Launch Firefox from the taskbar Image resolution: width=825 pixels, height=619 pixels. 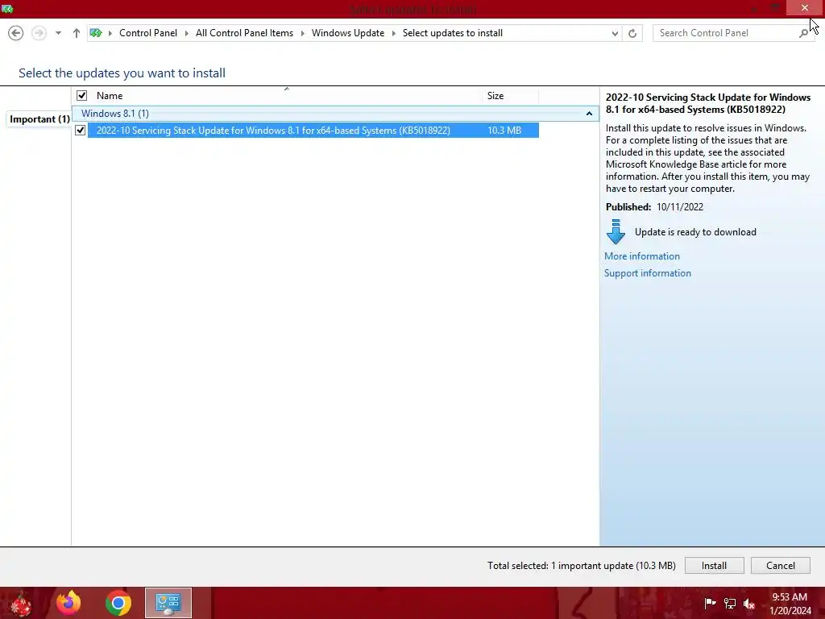coord(68,603)
